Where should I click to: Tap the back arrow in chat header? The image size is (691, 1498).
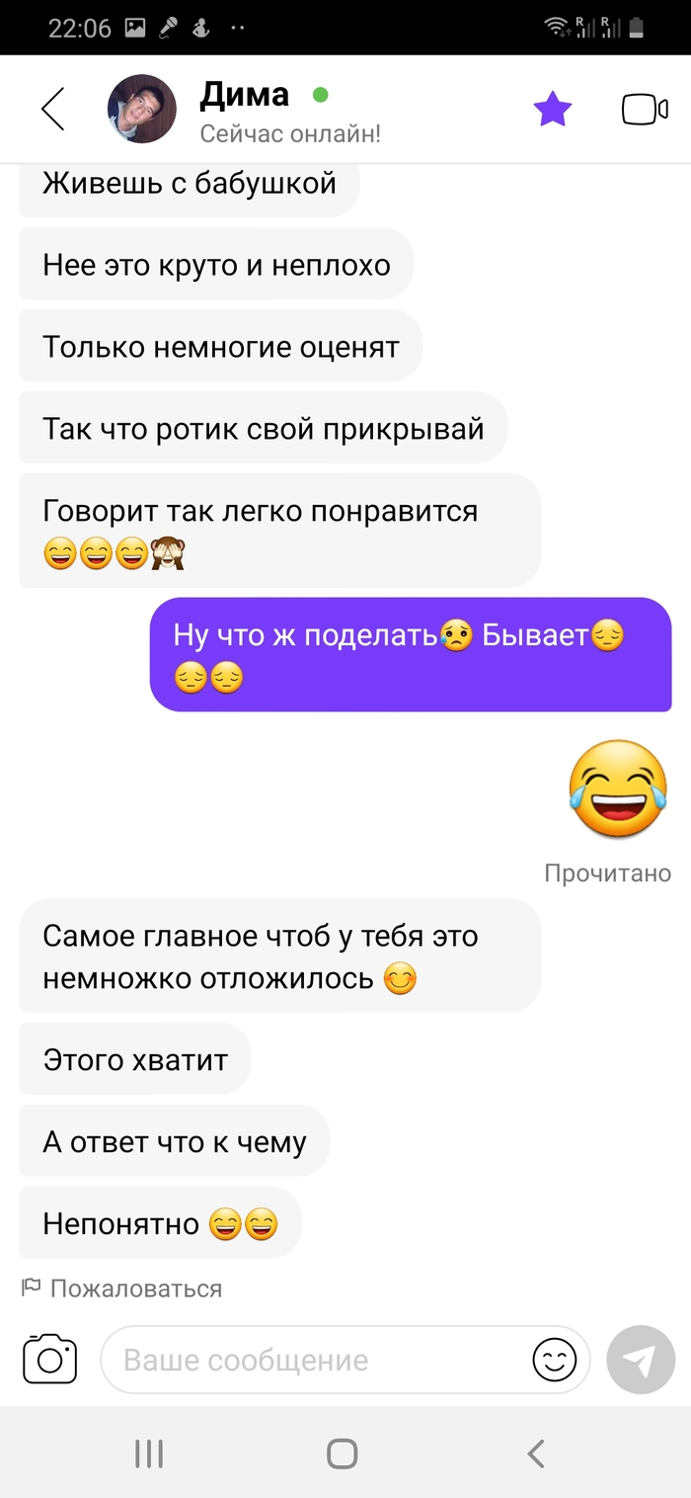coord(53,109)
